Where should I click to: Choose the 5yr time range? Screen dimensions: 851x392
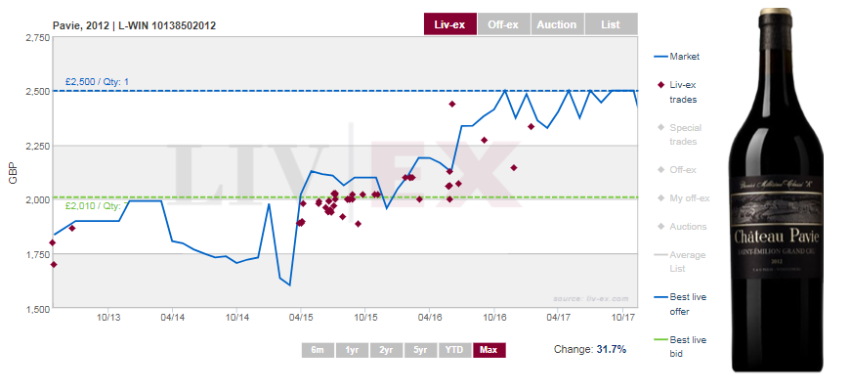[420, 350]
